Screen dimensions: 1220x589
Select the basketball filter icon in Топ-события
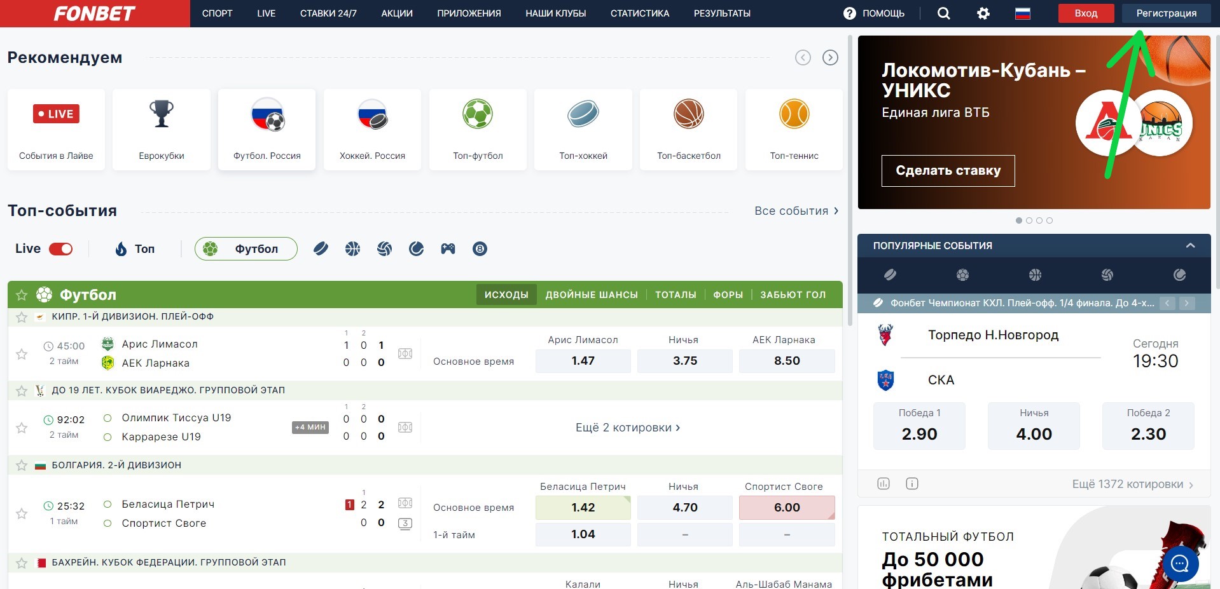pyautogui.click(x=353, y=249)
